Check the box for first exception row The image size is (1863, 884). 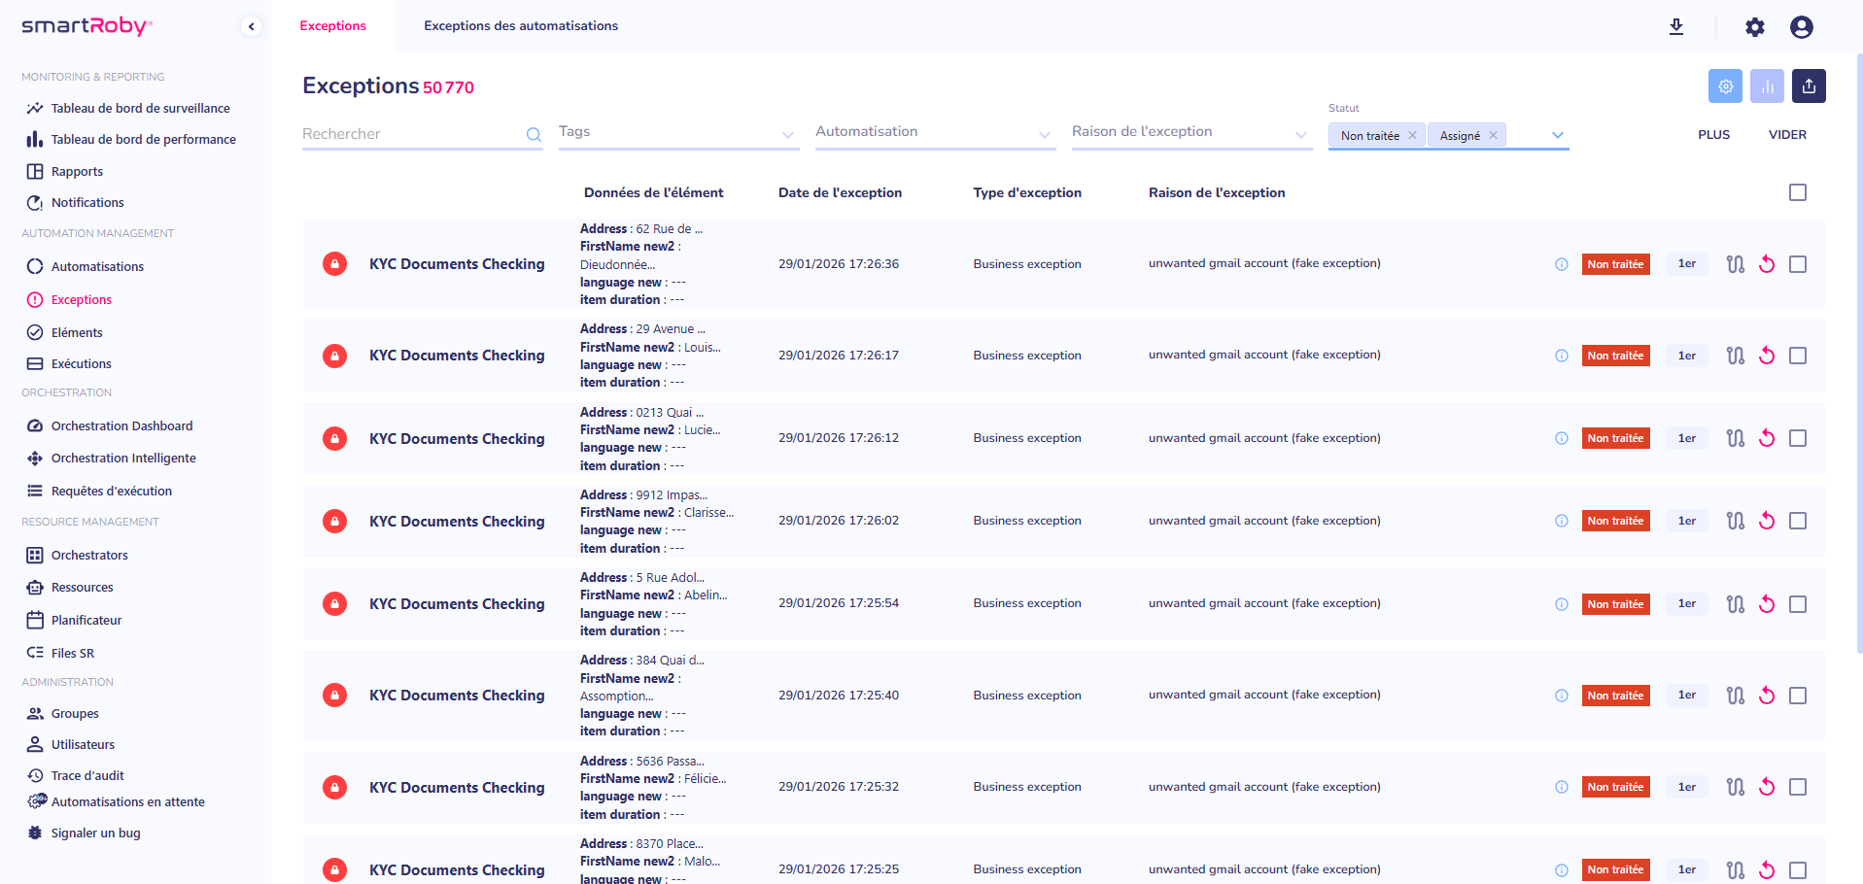[1798, 264]
